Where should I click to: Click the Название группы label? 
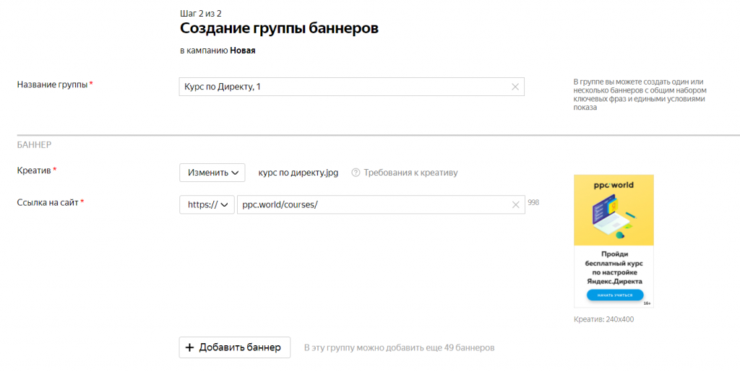tap(52, 85)
